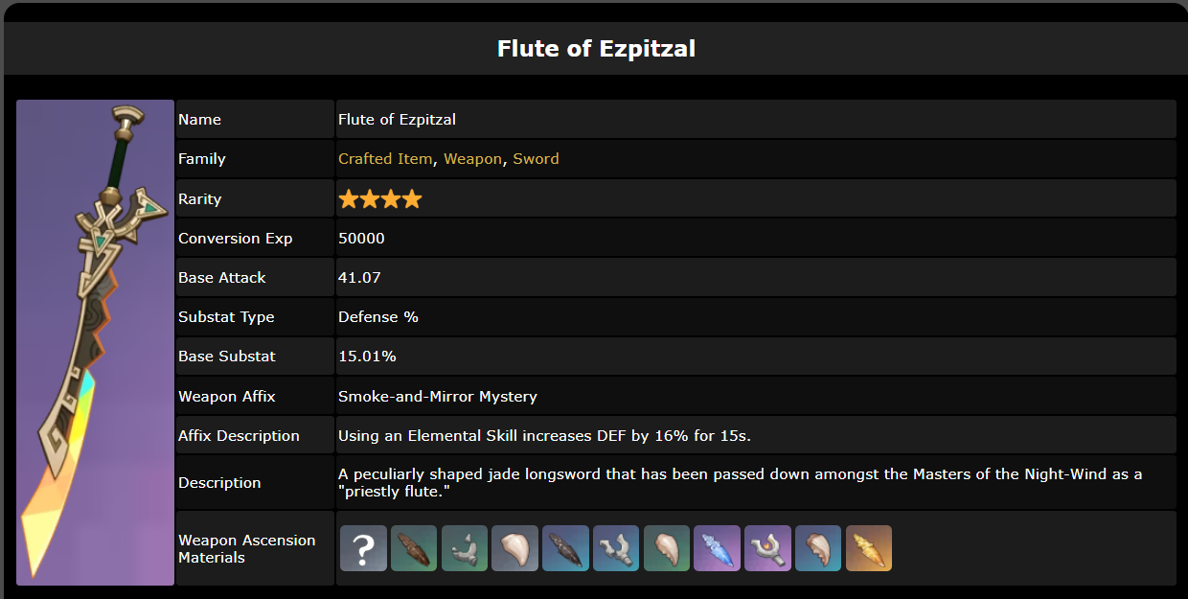Open the pinkish fang material on green background
The width and height of the screenshot is (1188, 599).
pos(667,548)
